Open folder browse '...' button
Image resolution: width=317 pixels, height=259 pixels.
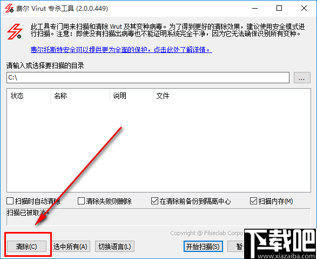coord(302,77)
